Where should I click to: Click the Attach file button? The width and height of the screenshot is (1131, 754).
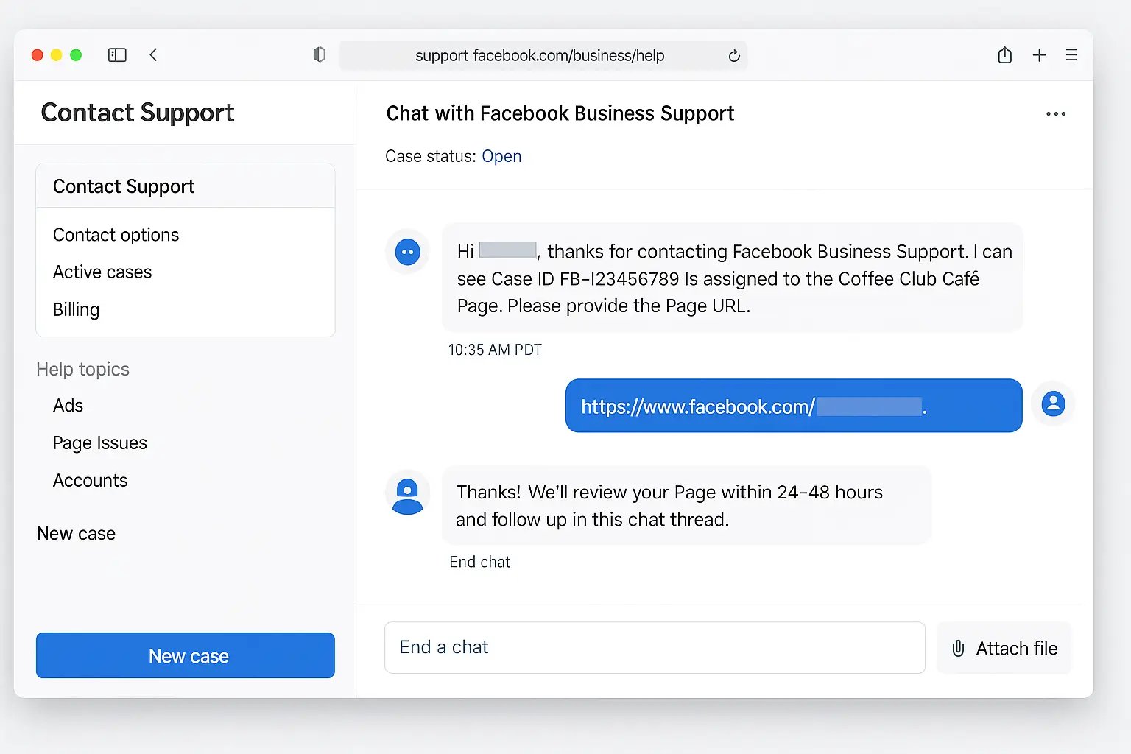click(x=1004, y=648)
